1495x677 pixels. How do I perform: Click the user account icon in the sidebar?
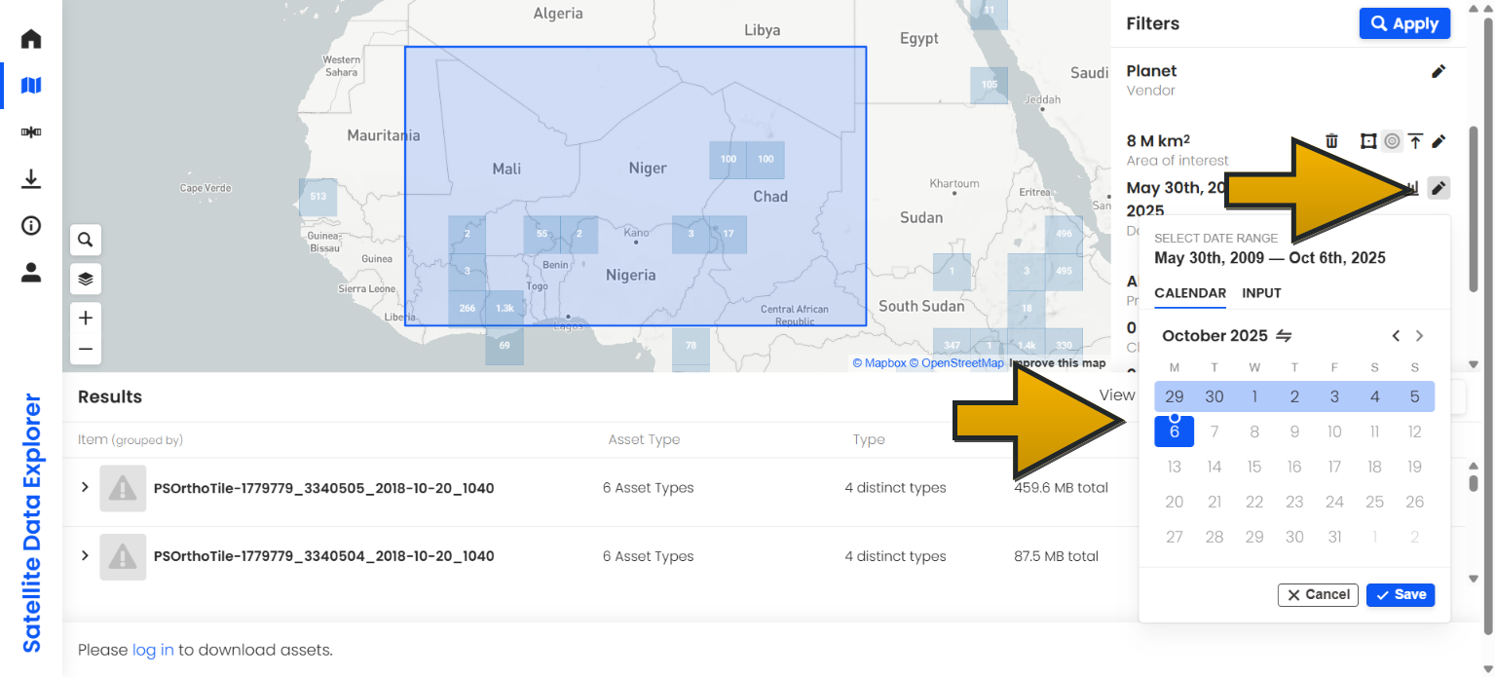point(30,273)
